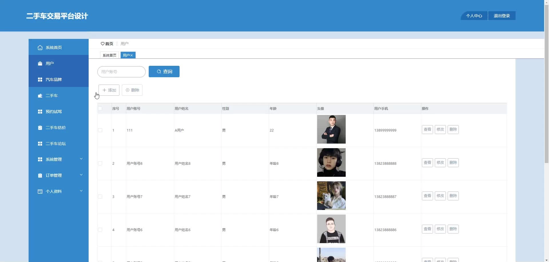Image resolution: width=549 pixels, height=262 pixels.
Task: Click 修改 for 用户账号8
Action: point(440,163)
